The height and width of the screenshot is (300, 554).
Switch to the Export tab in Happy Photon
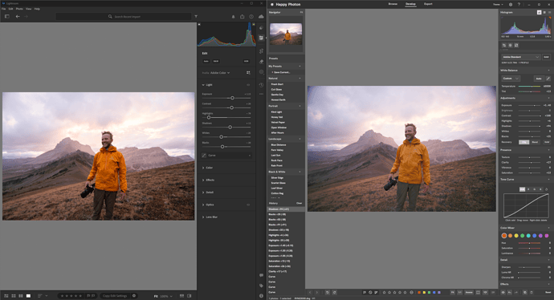click(x=428, y=4)
